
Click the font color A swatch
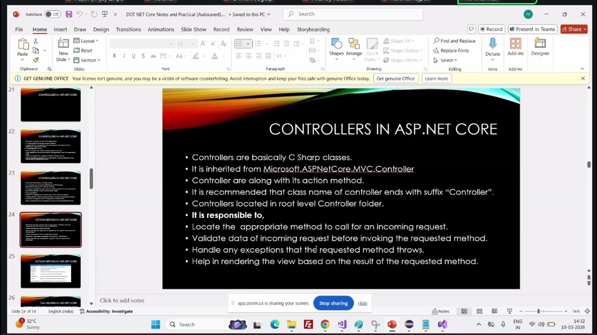(x=215, y=56)
